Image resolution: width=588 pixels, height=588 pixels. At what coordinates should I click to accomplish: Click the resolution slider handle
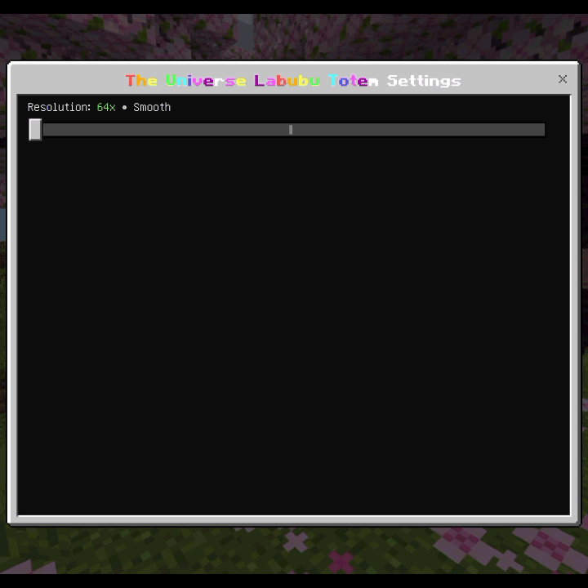[x=35, y=129]
